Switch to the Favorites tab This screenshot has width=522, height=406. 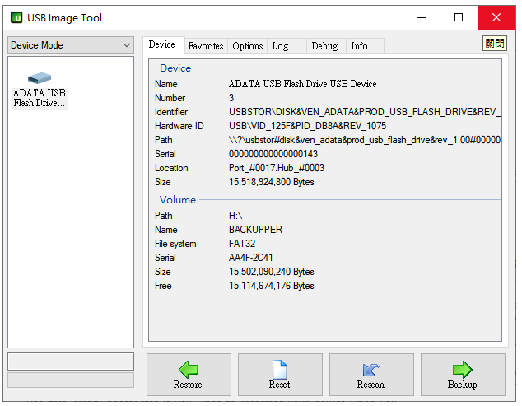click(206, 46)
